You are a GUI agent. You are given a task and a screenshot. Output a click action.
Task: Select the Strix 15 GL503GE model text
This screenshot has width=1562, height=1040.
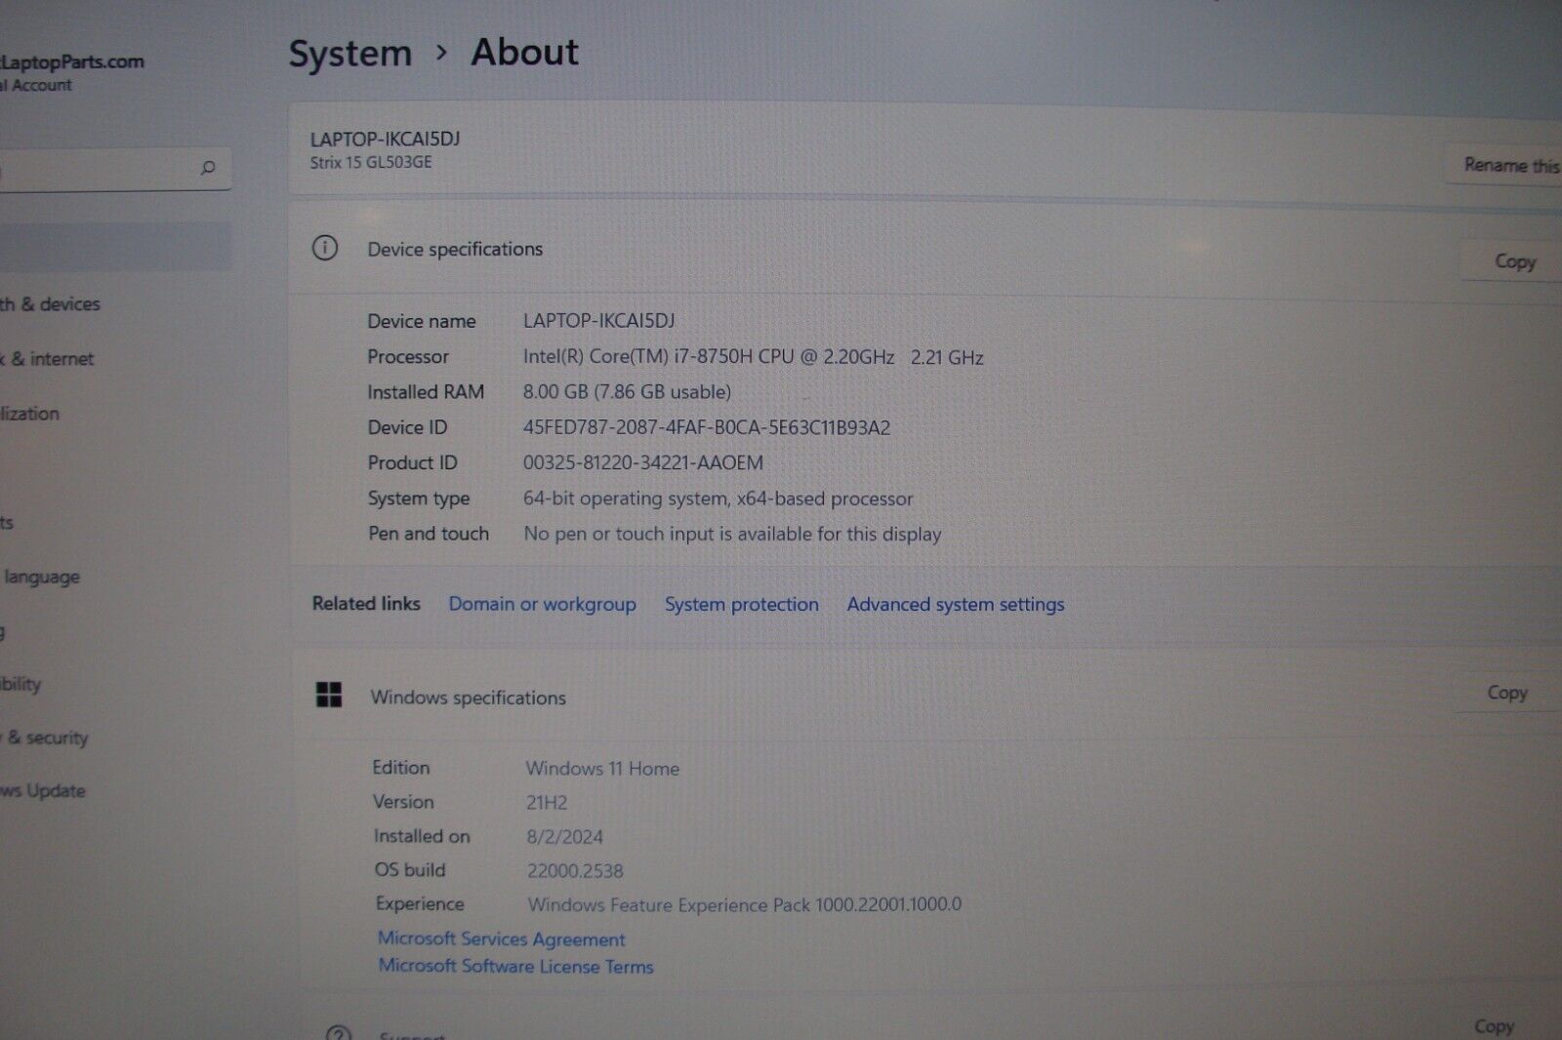coord(371,162)
